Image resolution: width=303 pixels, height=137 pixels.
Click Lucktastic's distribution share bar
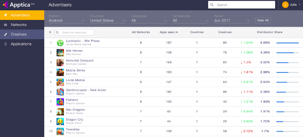click(288, 43)
